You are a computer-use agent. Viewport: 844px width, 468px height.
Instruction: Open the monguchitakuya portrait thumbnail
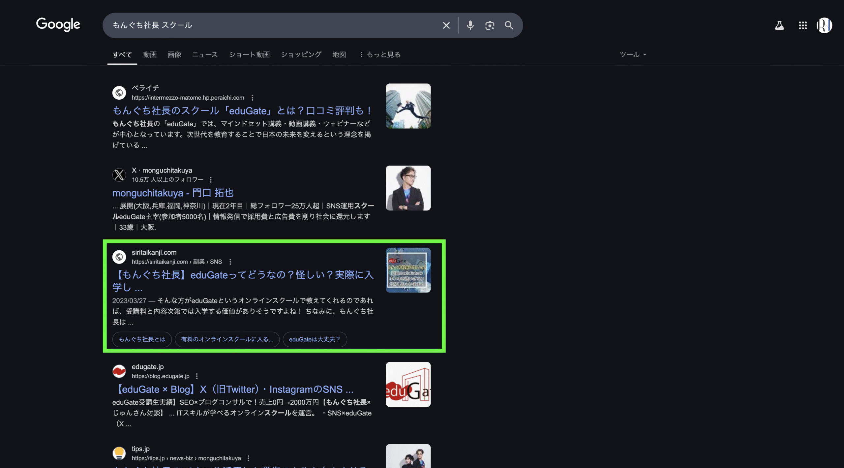pyautogui.click(x=408, y=188)
